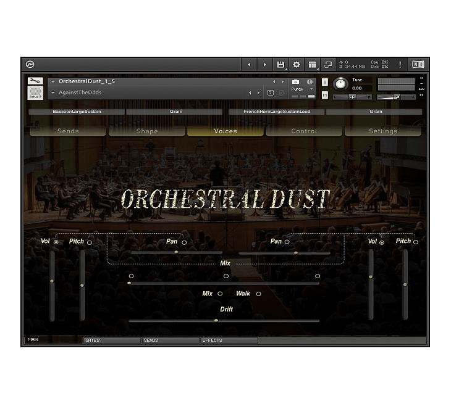Select the Voices tab
This screenshot has height=404, width=451.
coord(225,131)
